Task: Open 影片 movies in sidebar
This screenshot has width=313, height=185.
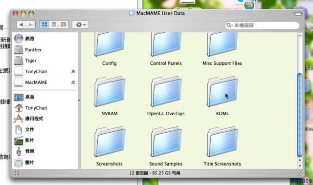Action: click(x=45, y=141)
